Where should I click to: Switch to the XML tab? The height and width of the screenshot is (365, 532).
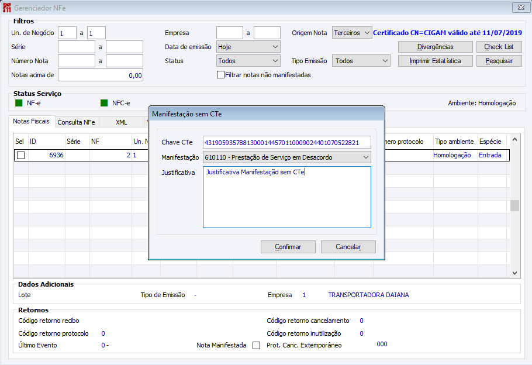click(122, 122)
